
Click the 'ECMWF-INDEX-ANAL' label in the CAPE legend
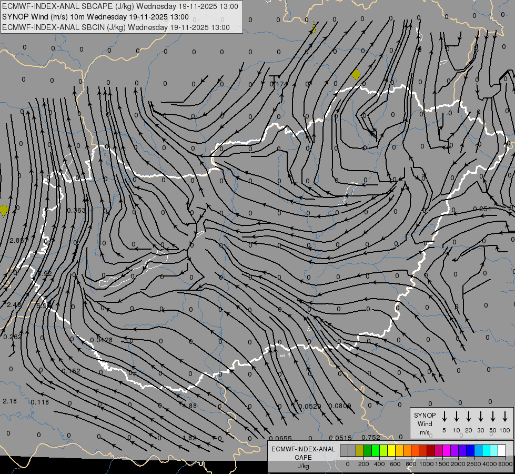coord(303,449)
